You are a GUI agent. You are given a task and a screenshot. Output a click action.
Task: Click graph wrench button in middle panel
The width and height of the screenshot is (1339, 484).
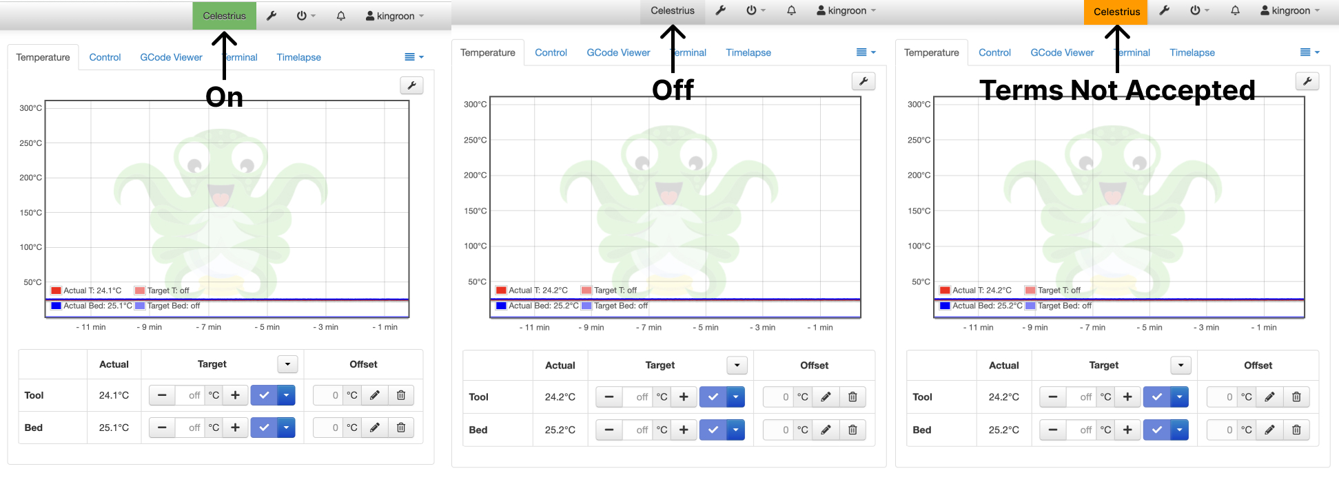pyautogui.click(x=863, y=81)
